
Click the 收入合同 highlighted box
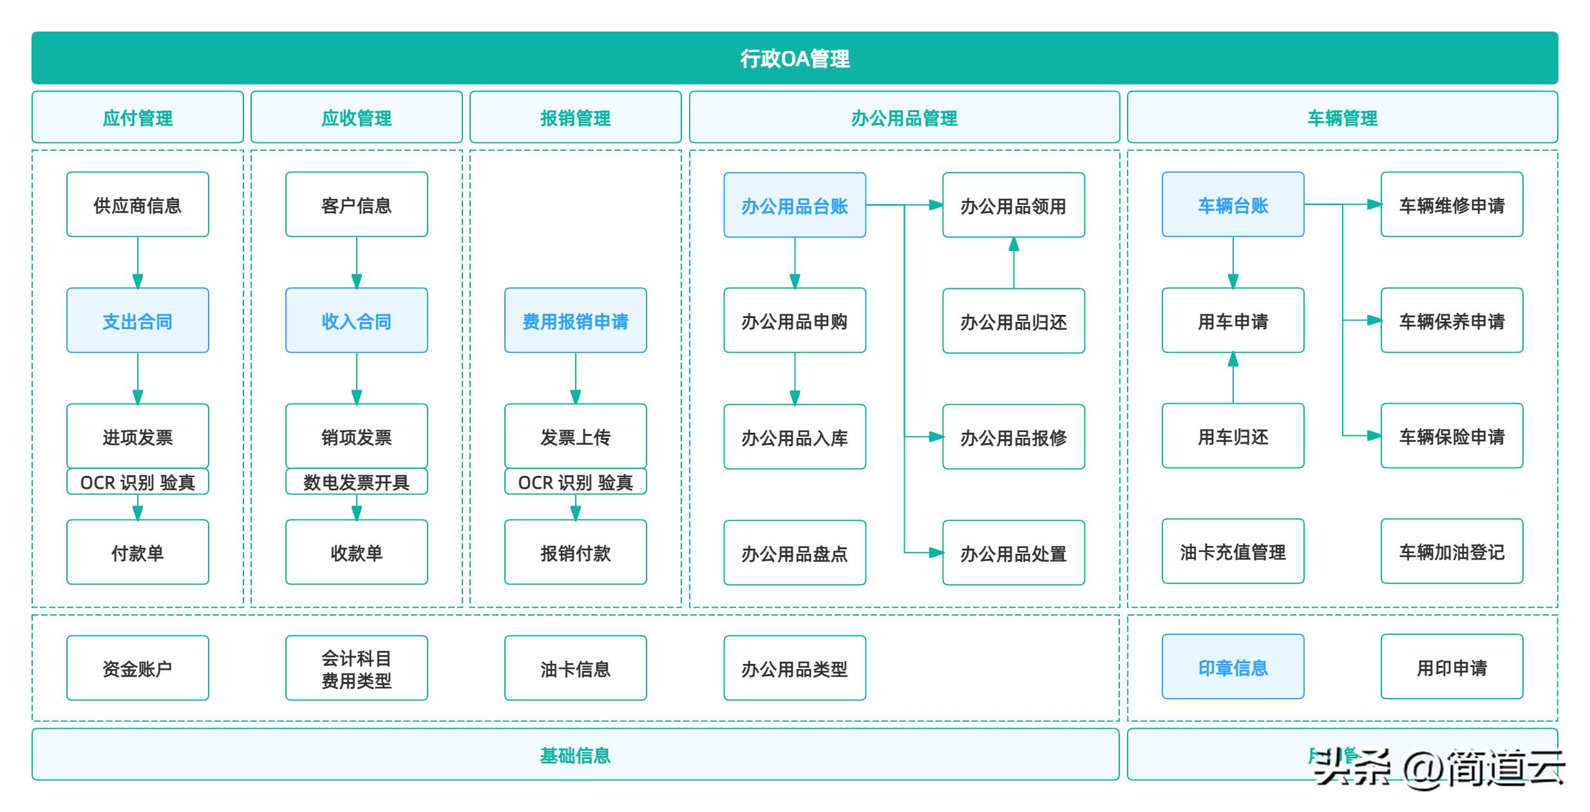click(356, 320)
